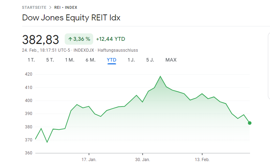This screenshot has height=166, width=270.
Task: Click the 17. Jan. axis label
Action: 89,160
